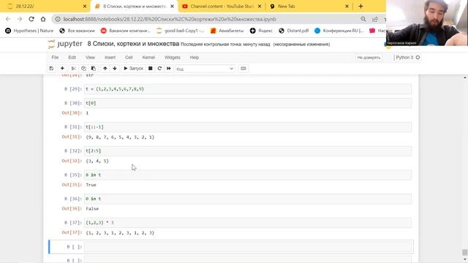Viewport: 468px width, 263px height.
Task: Open the Авиабилеты bookmark
Action: (x=227, y=31)
